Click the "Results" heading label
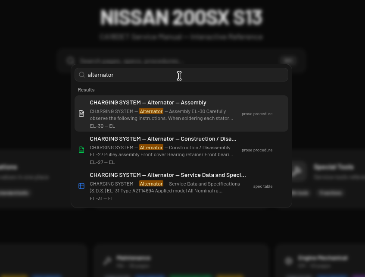This screenshot has height=277, width=365. click(x=86, y=90)
